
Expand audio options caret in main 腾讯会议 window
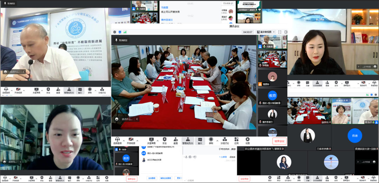pos(124,140)
